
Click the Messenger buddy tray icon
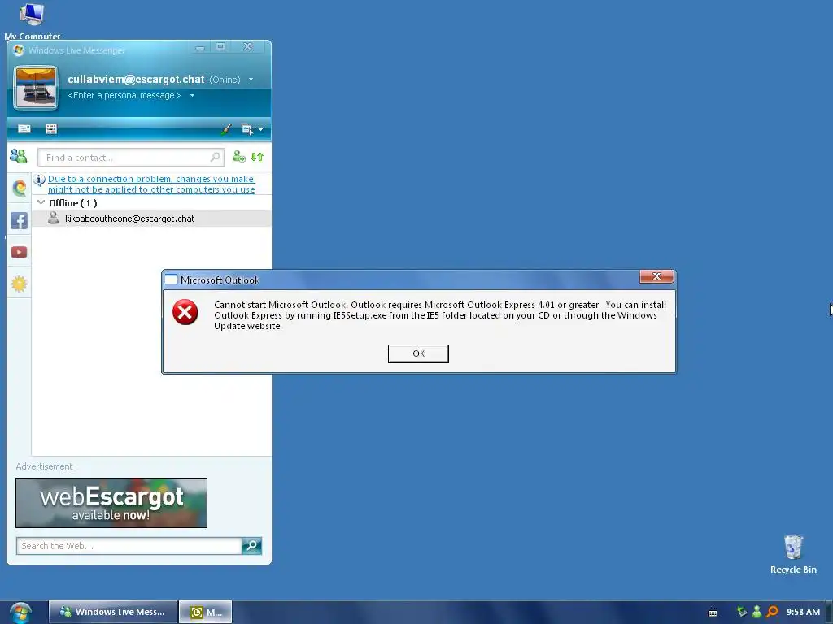pyautogui.click(x=757, y=612)
